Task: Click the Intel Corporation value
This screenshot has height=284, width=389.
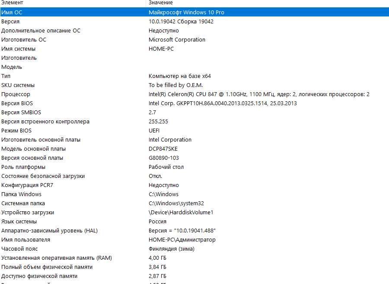Action: 170,140
